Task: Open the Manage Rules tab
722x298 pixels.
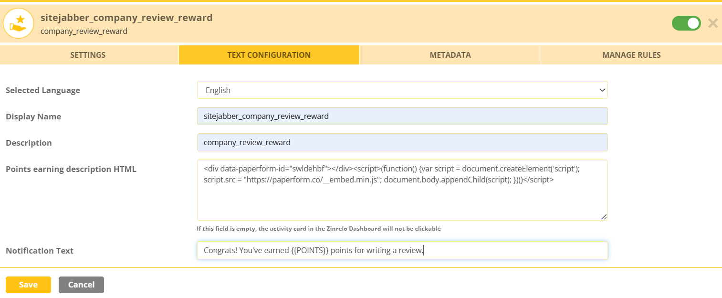Action: point(631,55)
